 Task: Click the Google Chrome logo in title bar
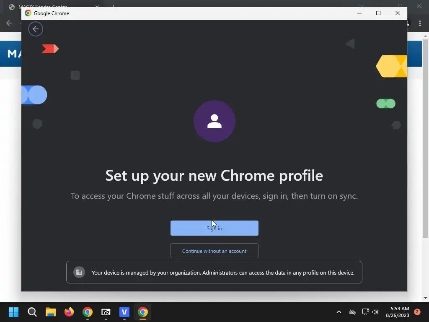click(28, 13)
